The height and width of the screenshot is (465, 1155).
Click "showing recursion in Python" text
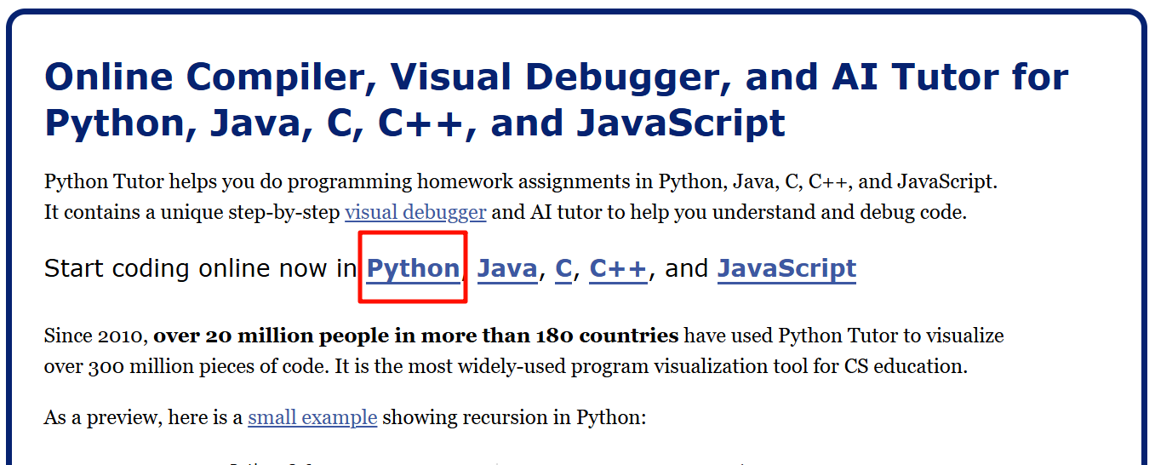pos(513,417)
